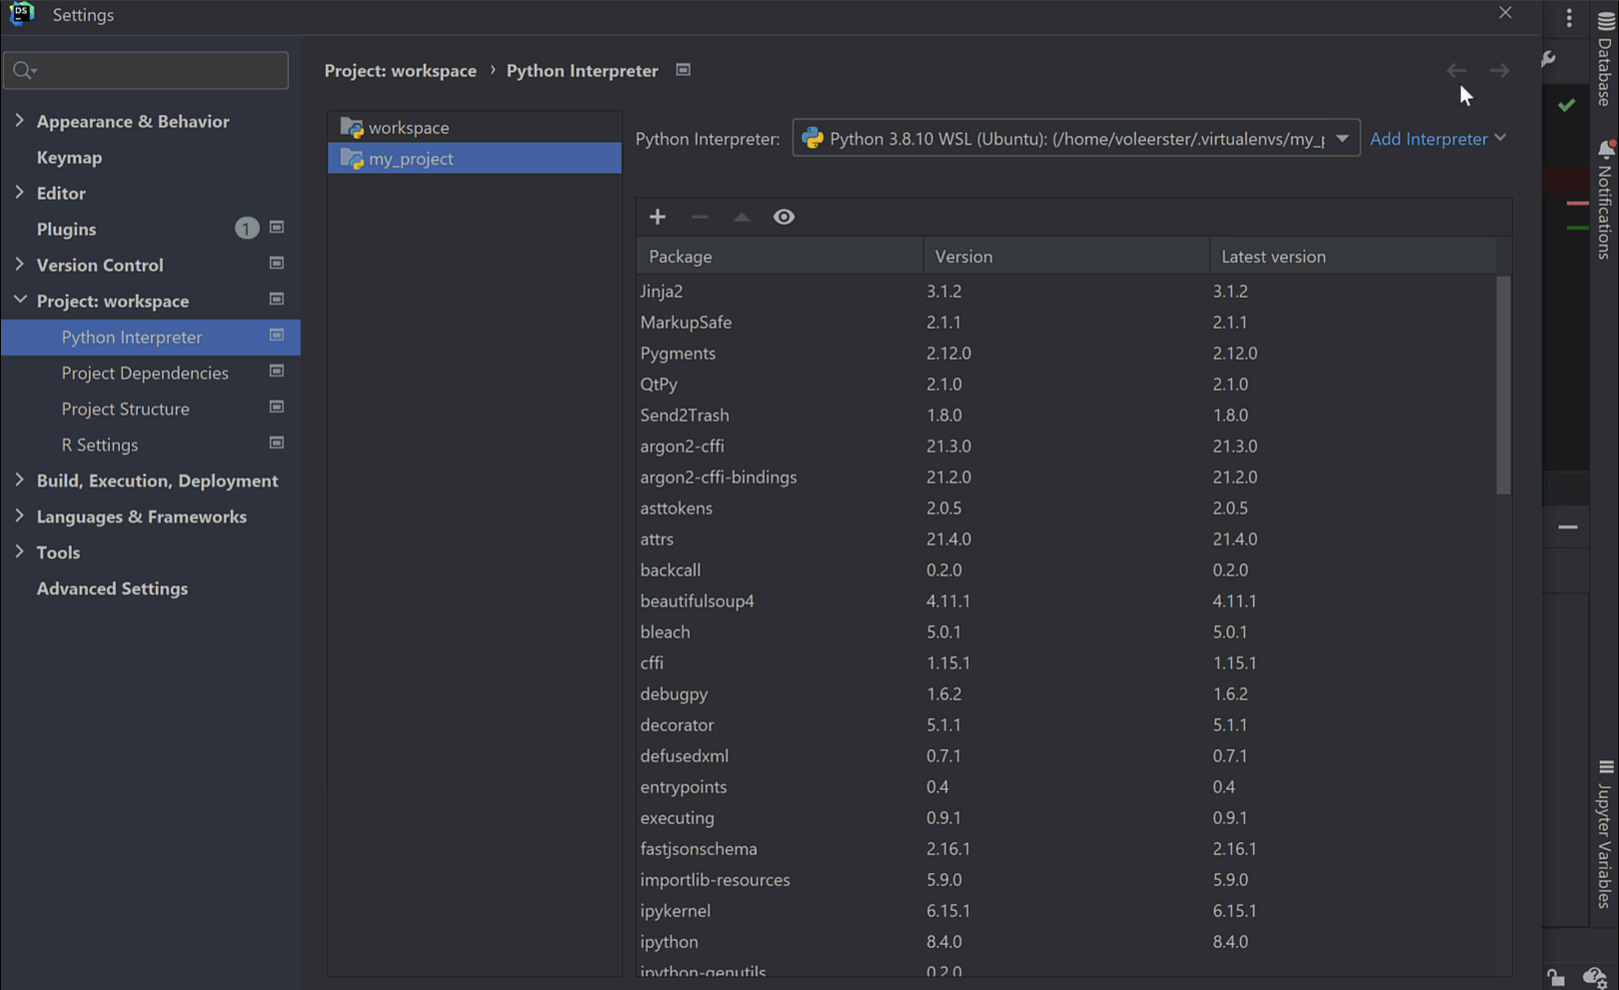1619x990 pixels.
Task: Close the Settings dialog
Action: 1505,13
